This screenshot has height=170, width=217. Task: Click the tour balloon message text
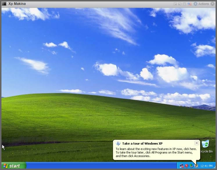pos(156,152)
